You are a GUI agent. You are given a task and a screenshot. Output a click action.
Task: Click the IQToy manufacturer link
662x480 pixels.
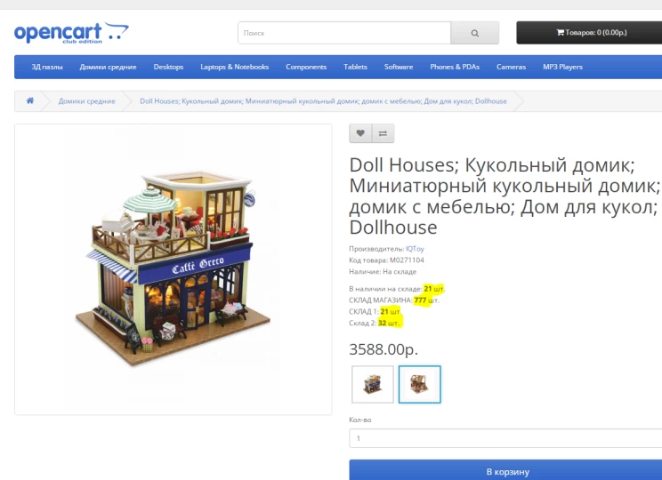click(x=415, y=249)
